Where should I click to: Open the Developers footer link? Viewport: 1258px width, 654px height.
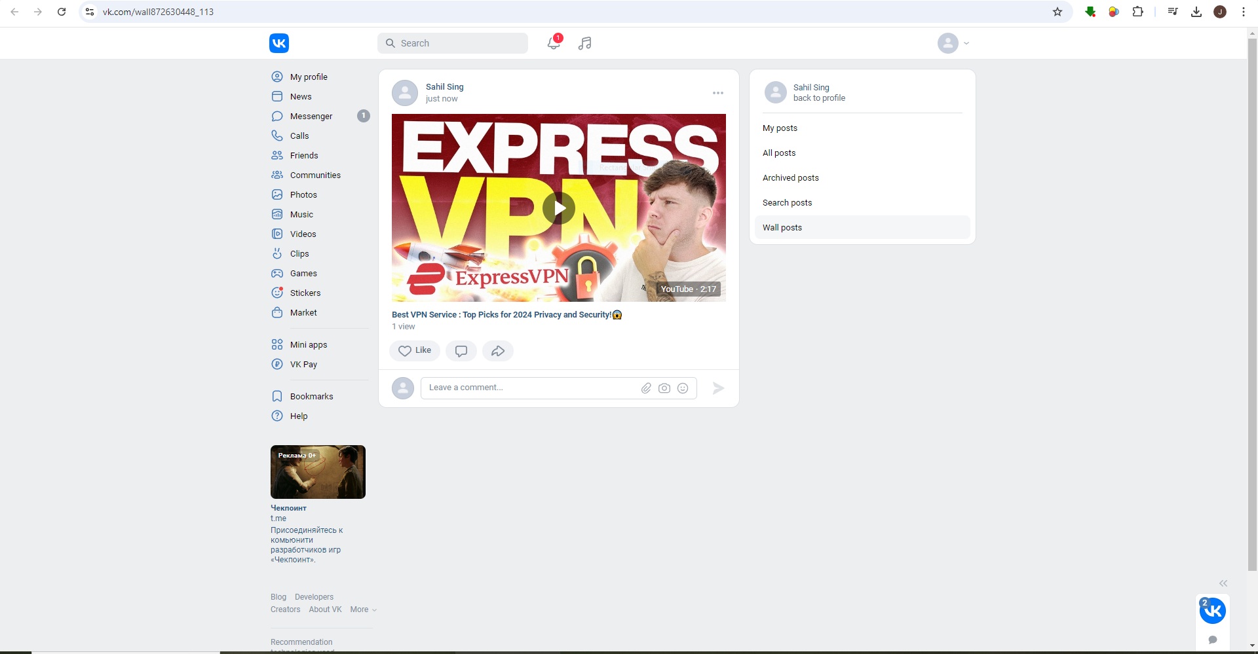pos(314,597)
